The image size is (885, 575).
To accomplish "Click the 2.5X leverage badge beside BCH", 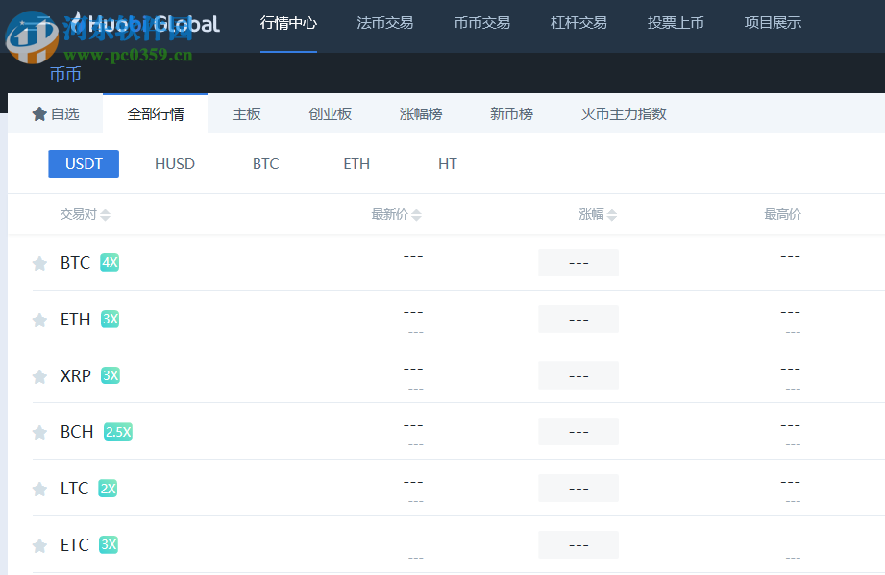I will click(116, 431).
